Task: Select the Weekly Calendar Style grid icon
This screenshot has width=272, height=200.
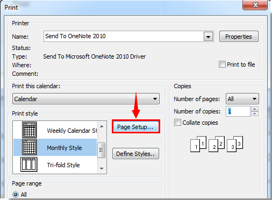Action: tap(30, 130)
